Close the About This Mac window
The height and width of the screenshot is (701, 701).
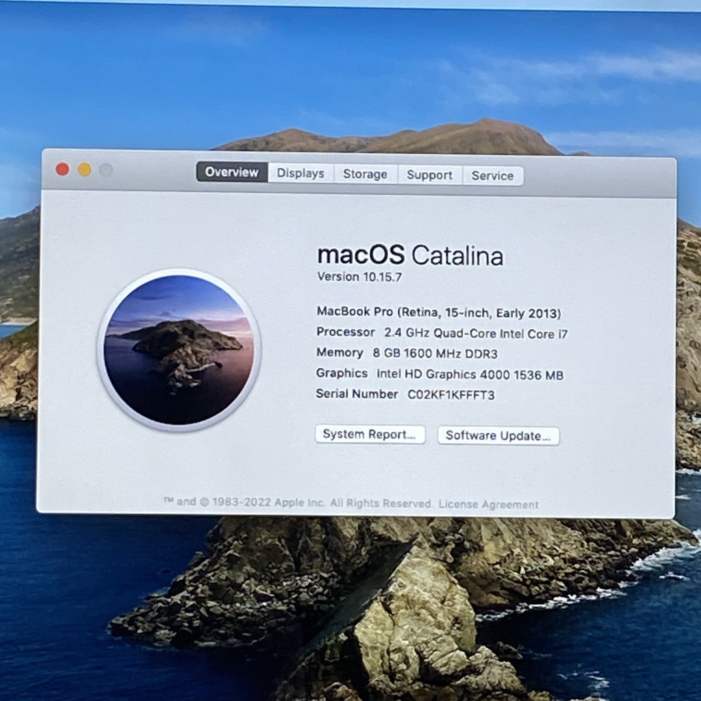(x=63, y=169)
